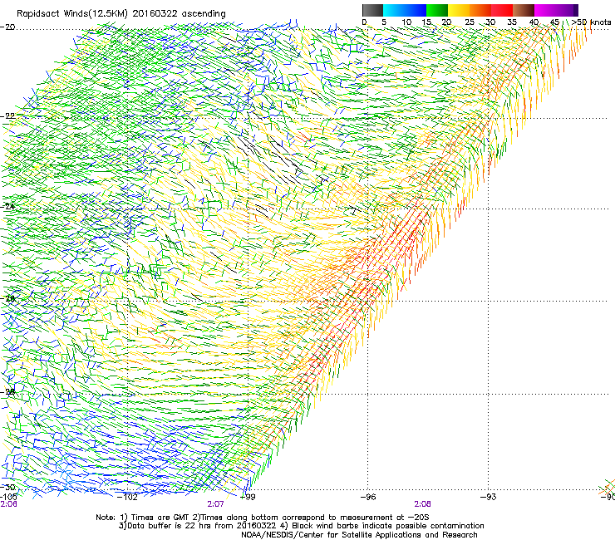Viewport: 615px width, 540px height.
Task: Click the magenta 40-45 knots legend swatch
Action: [x=545, y=10]
